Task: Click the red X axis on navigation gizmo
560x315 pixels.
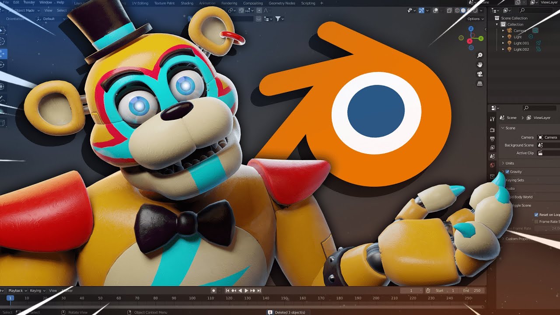Action: coord(469,41)
